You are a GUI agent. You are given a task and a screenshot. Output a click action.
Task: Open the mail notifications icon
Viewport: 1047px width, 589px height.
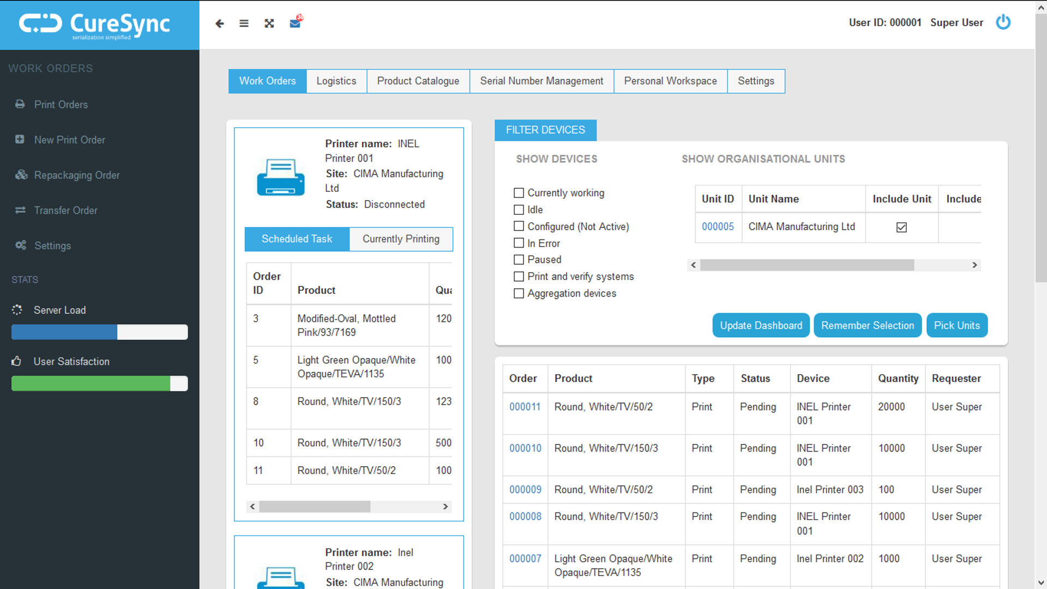295,23
